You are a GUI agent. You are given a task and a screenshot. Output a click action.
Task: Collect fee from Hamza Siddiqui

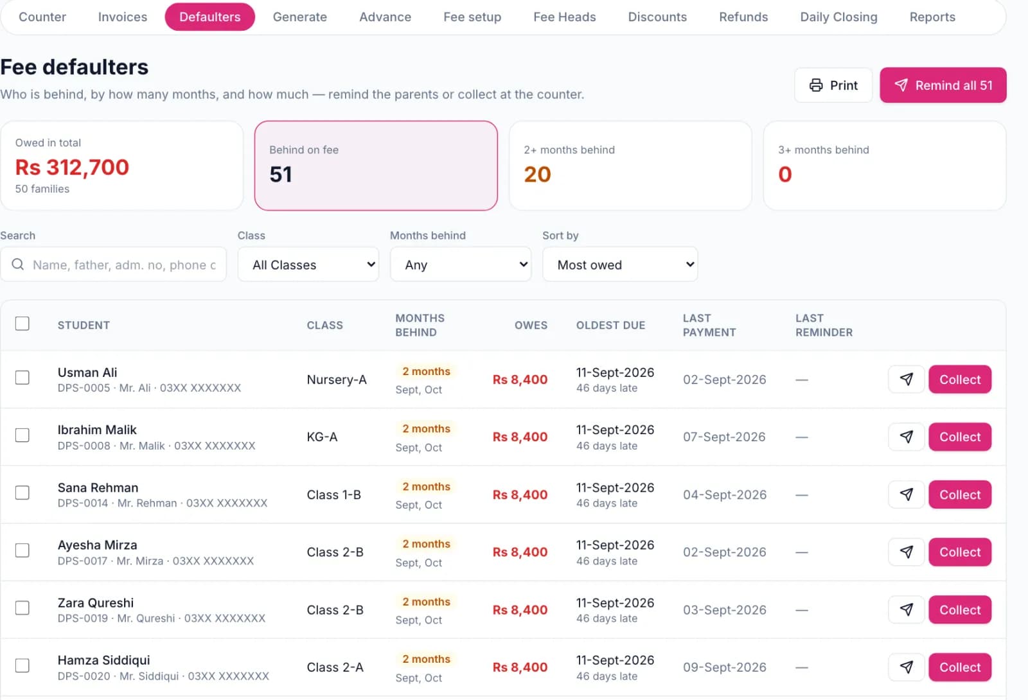point(960,667)
